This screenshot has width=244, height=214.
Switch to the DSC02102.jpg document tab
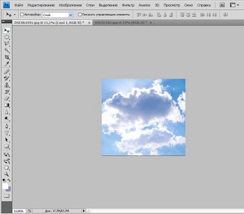(121, 23)
